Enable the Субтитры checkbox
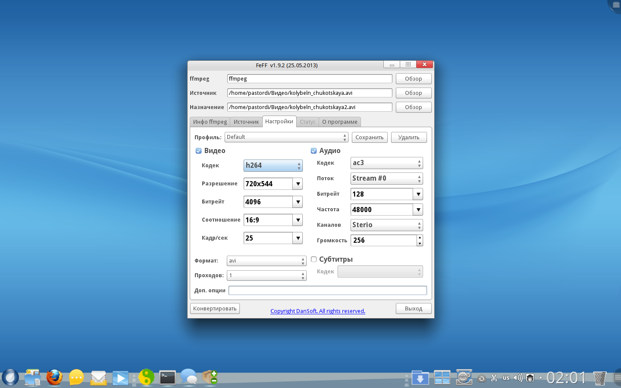 click(314, 260)
